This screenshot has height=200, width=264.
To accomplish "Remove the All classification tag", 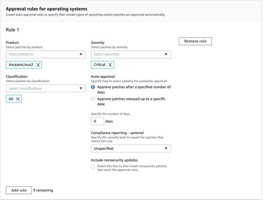I will click(18, 99).
